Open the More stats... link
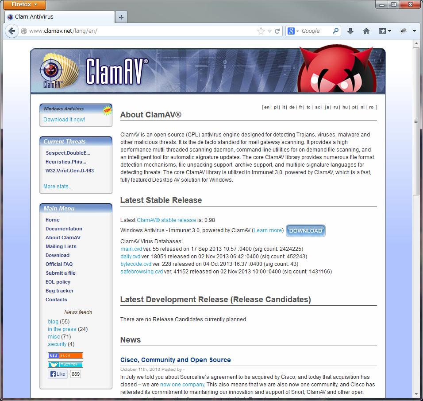Image resolution: width=423 pixels, height=401 pixels. [58, 187]
